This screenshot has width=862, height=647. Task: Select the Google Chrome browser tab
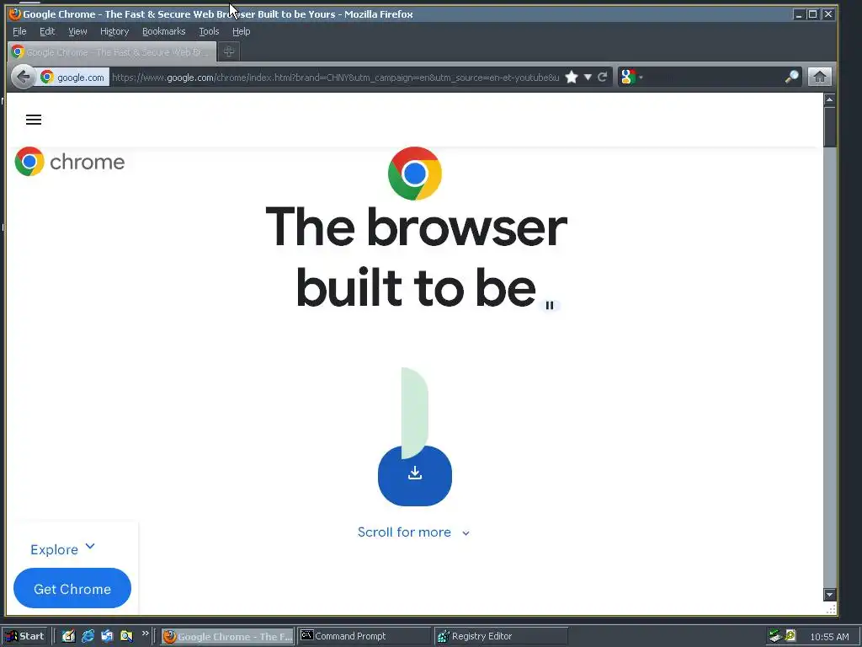coord(112,51)
